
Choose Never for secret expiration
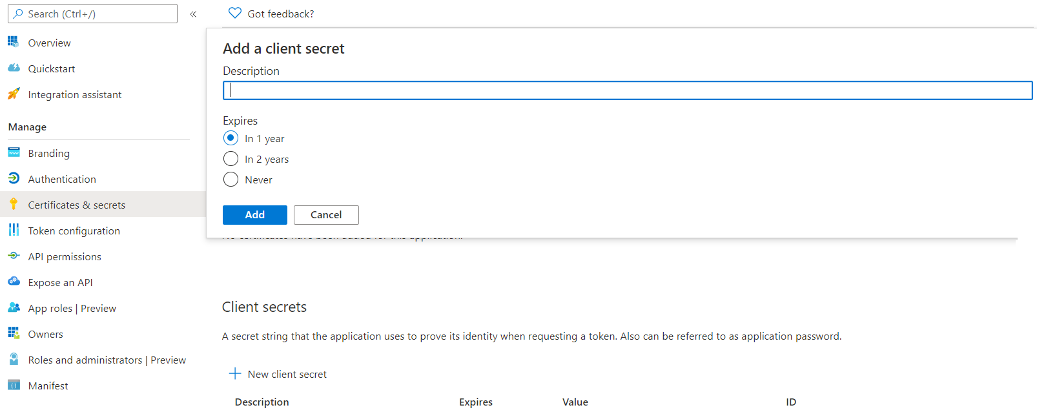point(231,180)
